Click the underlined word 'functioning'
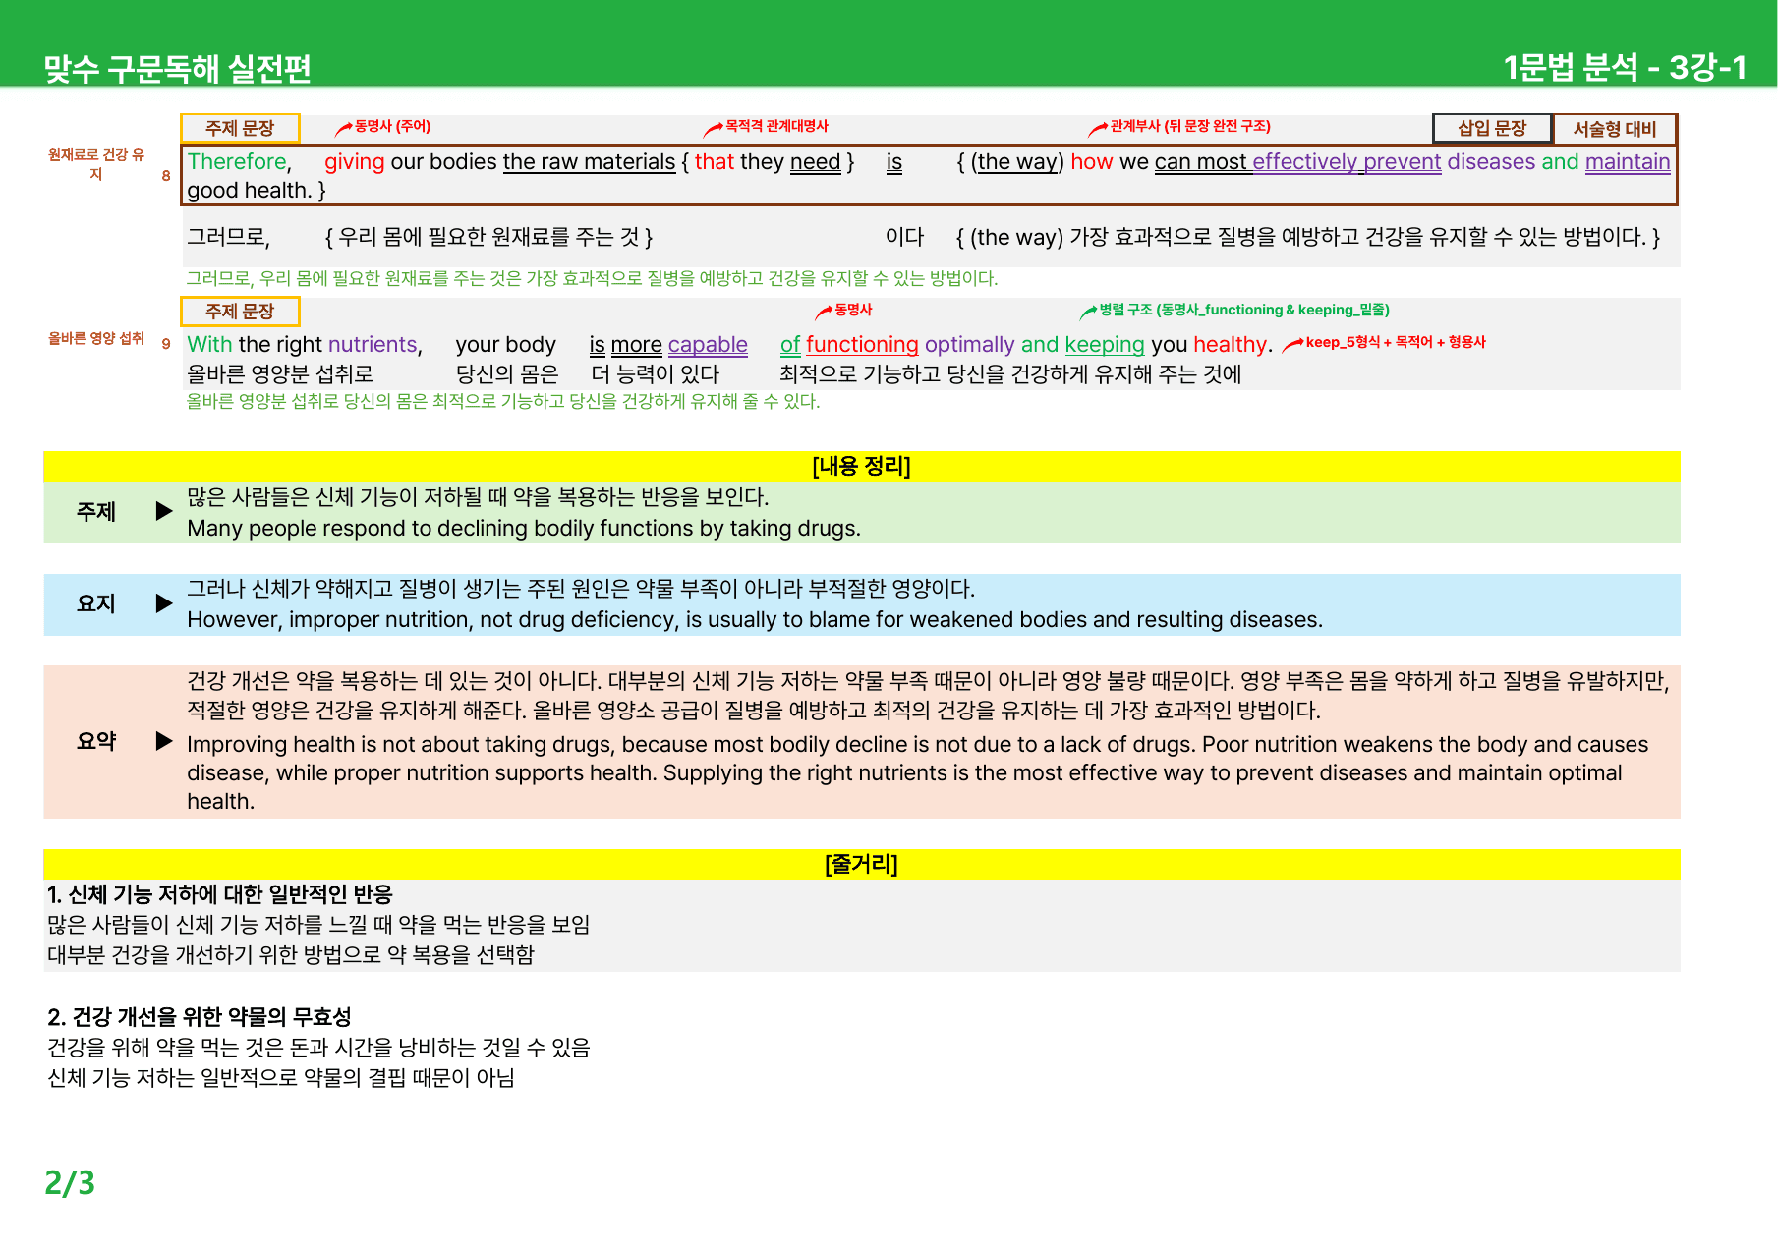This screenshot has height=1257, width=1778. pyautogui.click(x=862, y=344)
